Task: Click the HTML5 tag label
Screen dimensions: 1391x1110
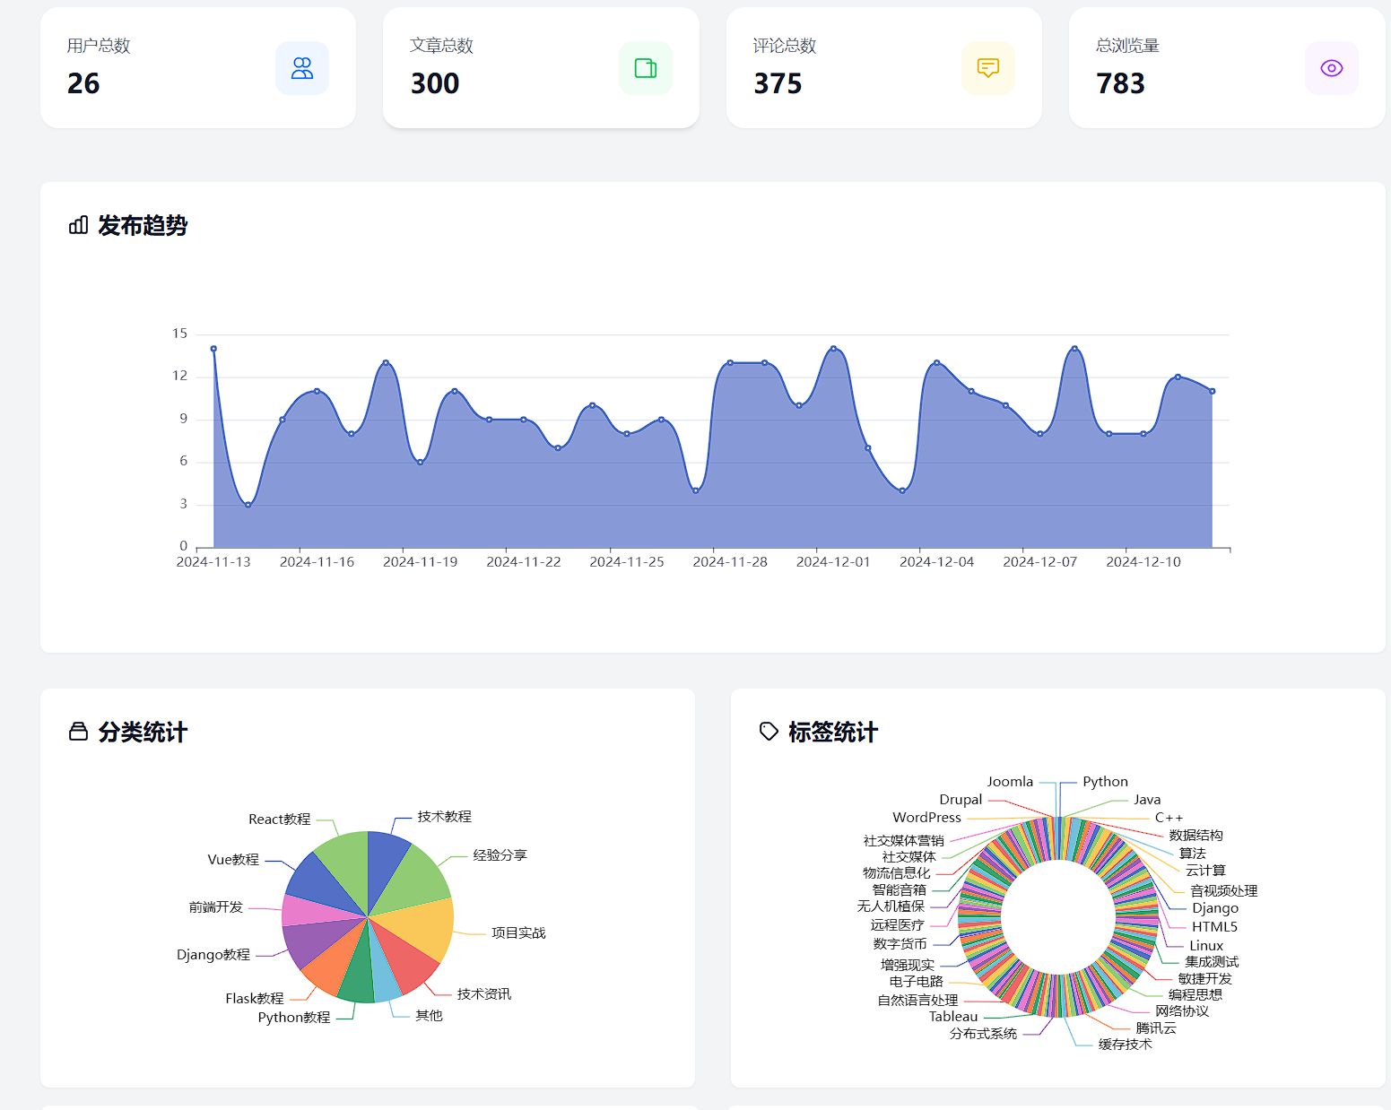Action: click(x=1214, y=927)
